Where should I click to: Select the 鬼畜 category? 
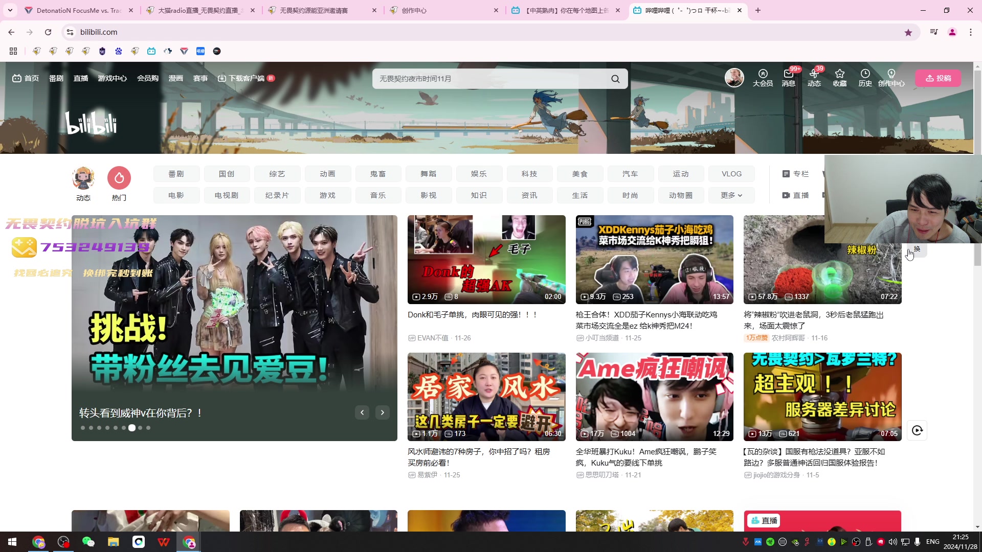tap(378, 174)
